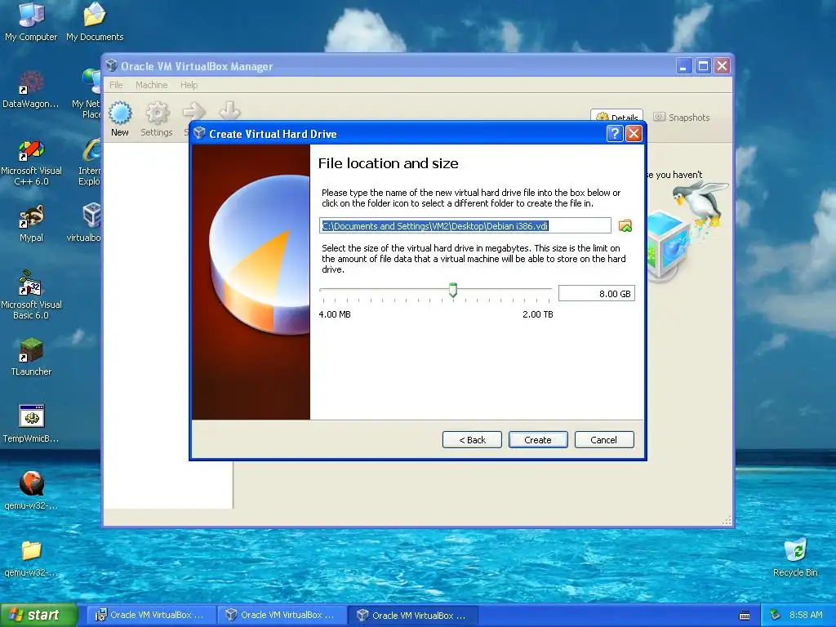The width and height of the screenshot is (836, 627).
Task: Click the disk size slider handle
Action: click(452, 290)
